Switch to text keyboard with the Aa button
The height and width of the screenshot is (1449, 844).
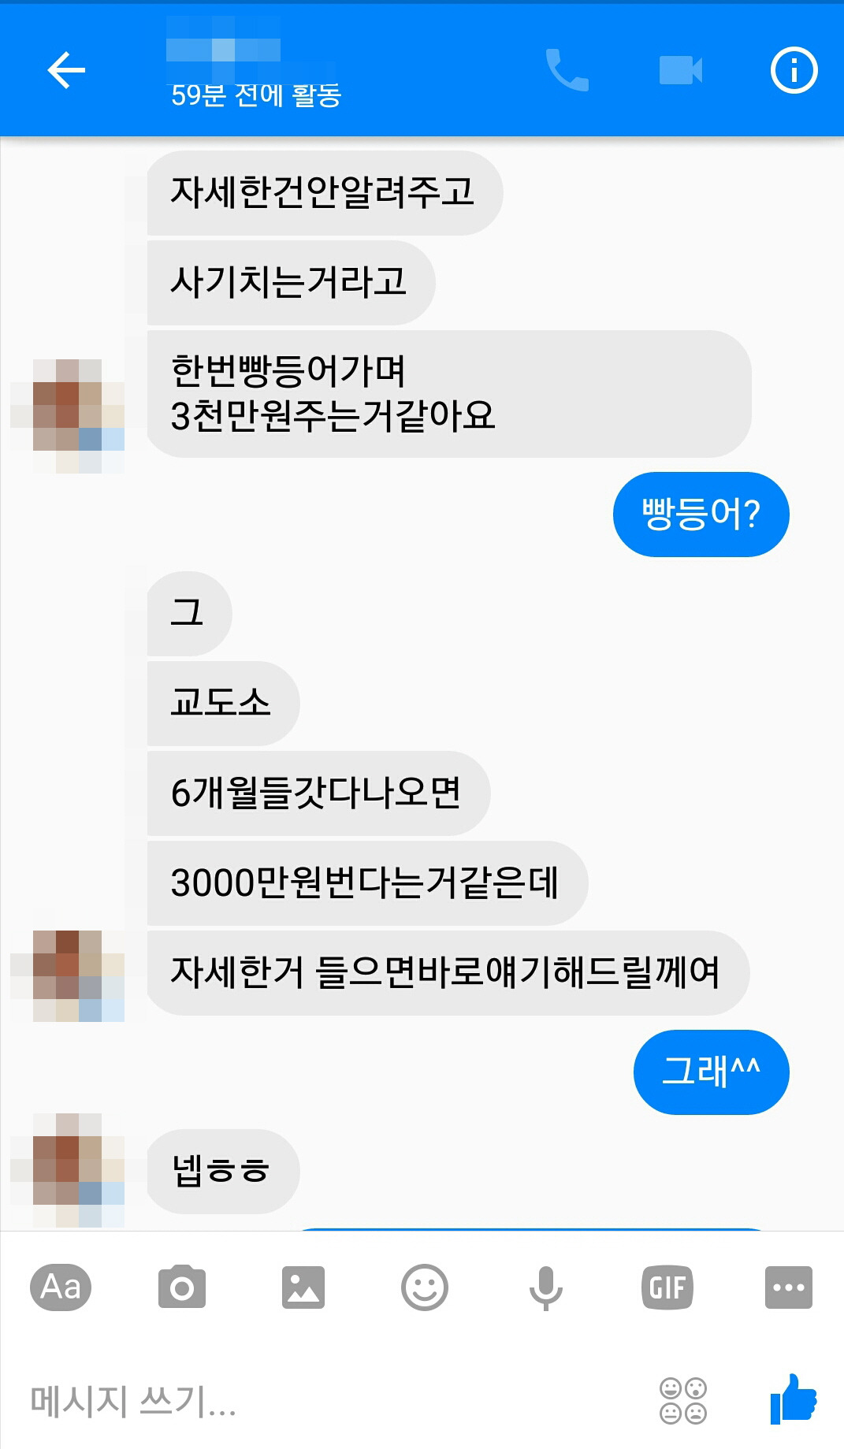click(61, 1287)
